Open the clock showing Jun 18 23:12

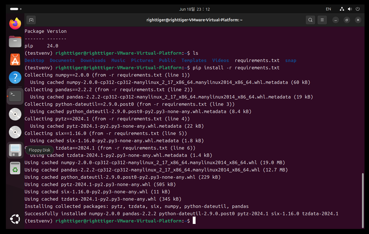(x=194, y=9)
